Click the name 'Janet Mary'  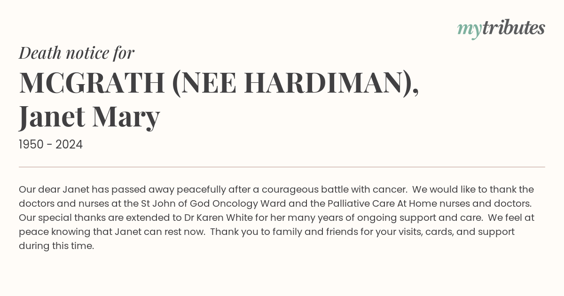pyautogui.click(x=89, y=117)
